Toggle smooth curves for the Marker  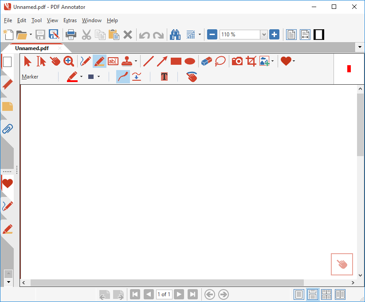[x=123, y=76]
